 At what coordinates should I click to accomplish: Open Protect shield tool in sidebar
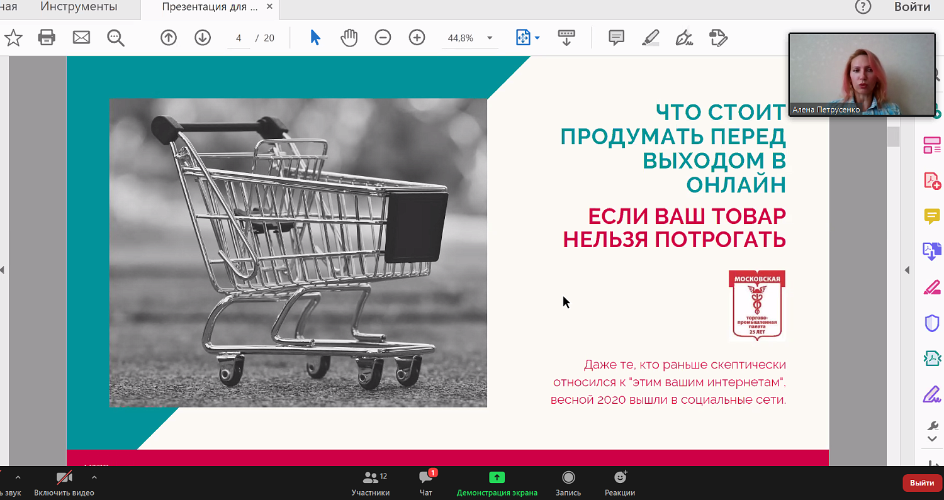[x=932, y=323]
